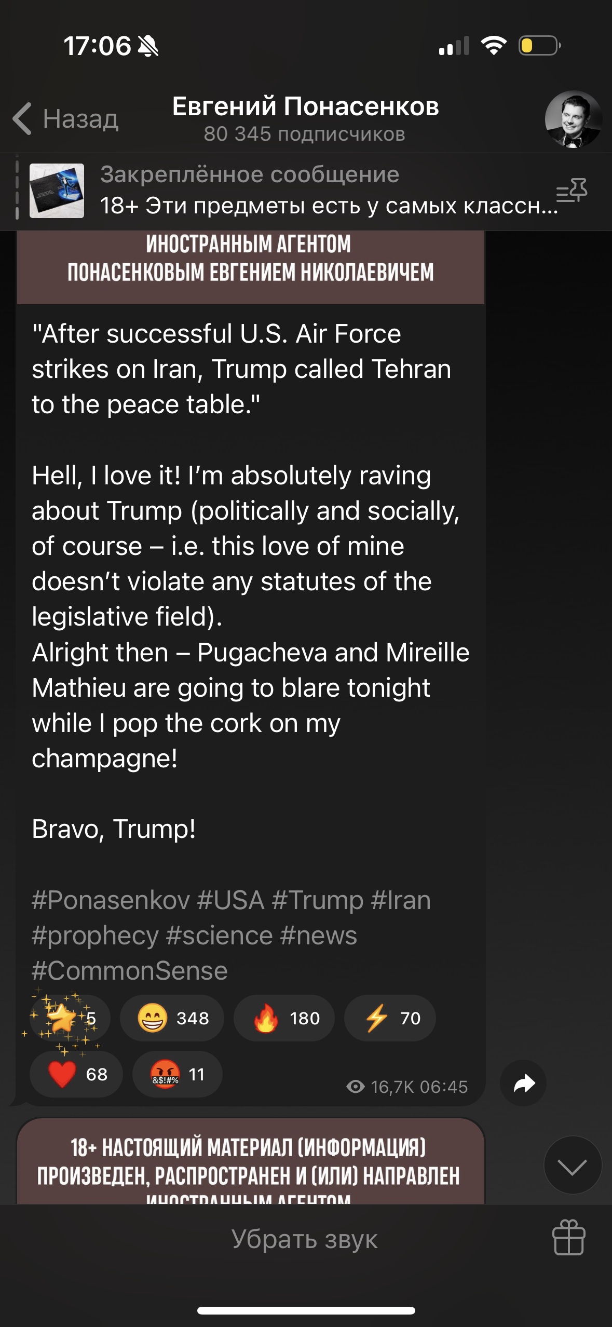Add the angry cursing face reaction
This screenshot has width=612, height=1327.
click(x=177, y=1074)
